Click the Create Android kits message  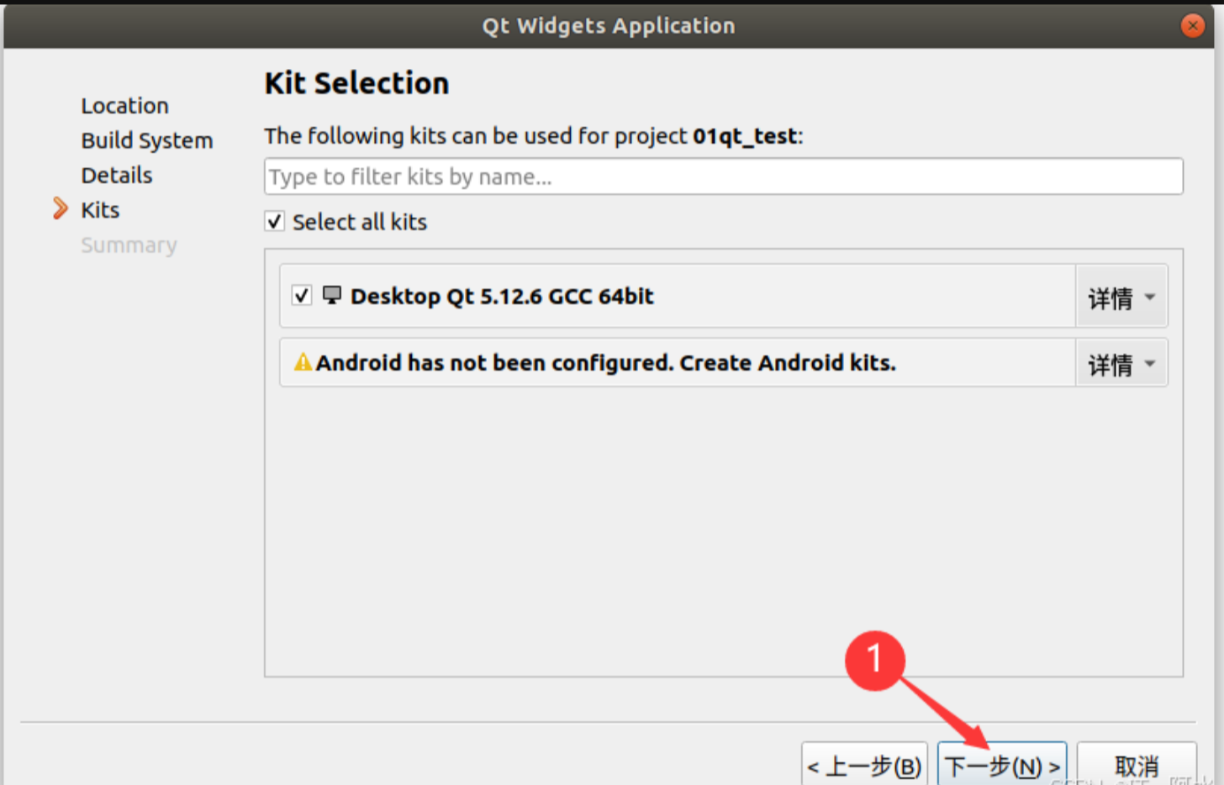(605, 363)
